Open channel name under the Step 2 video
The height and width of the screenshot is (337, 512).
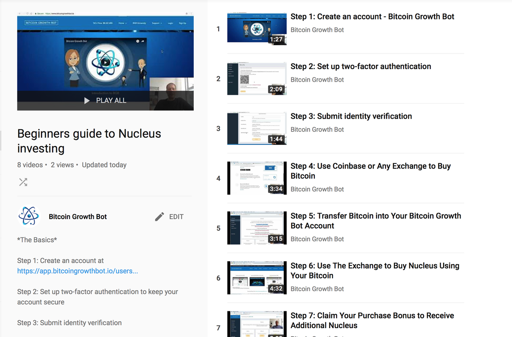[x=317, y=80]
